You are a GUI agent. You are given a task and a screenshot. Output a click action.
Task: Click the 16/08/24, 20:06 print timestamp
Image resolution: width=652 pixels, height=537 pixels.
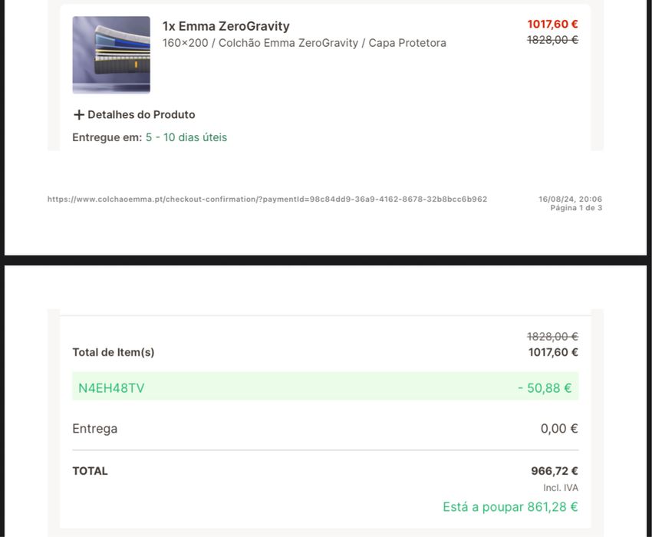[x=570, y=199]
